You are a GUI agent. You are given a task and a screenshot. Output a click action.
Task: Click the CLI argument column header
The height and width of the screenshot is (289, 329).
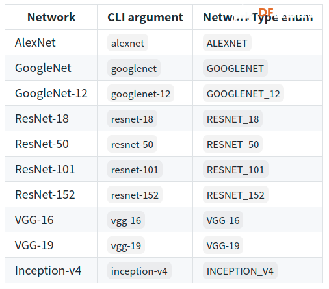click(145, 18)
